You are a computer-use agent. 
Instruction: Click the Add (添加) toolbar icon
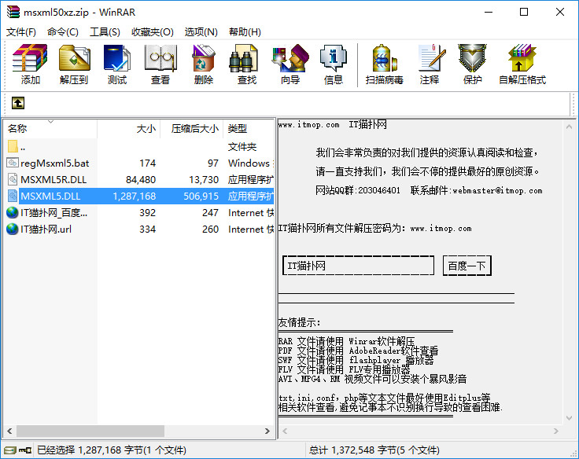(x=30, y=58)
